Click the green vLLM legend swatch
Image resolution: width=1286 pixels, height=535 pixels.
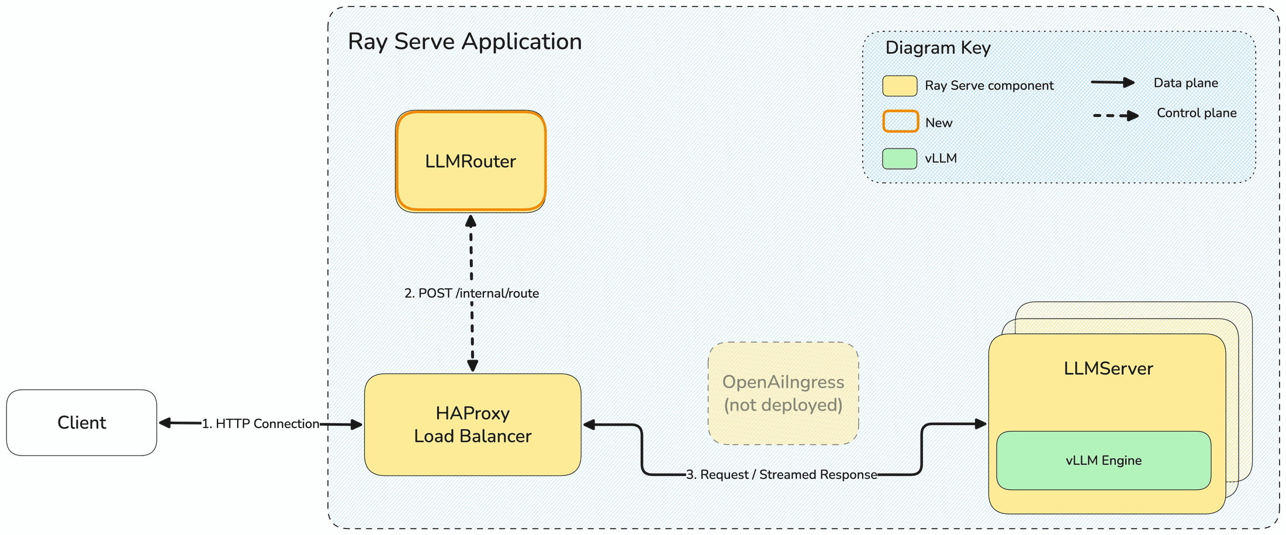pos(900,159)
